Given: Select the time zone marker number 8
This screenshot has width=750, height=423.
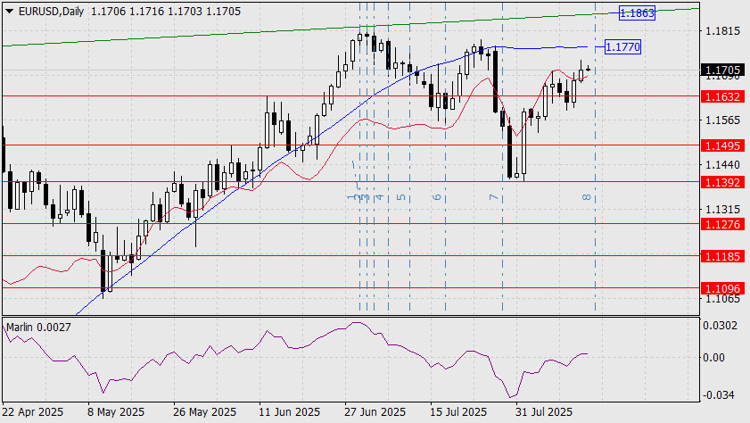Looking at the screenshot, I should click(587, 197).
